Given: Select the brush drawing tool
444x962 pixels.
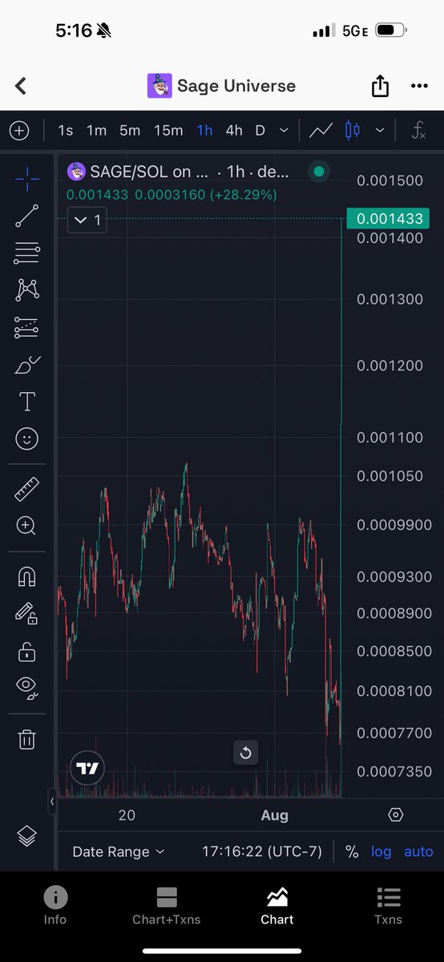Looking at the screenshot, I should point(27,365).
